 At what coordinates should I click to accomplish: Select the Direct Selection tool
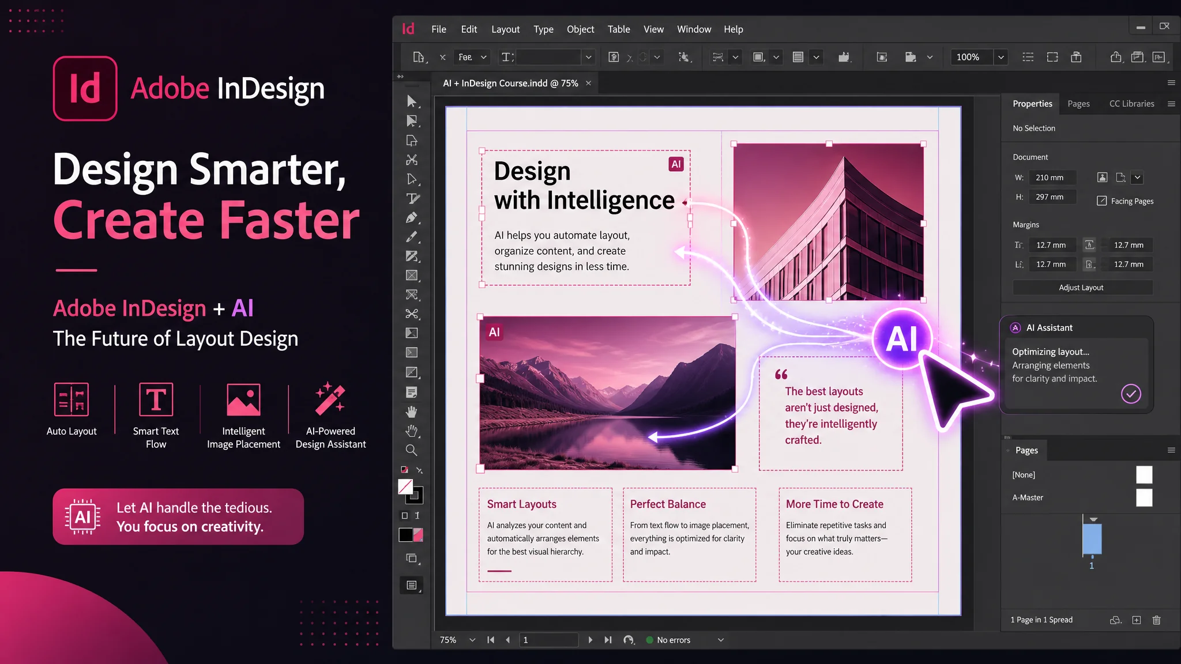pyautogui.click(x=411, y=121)
